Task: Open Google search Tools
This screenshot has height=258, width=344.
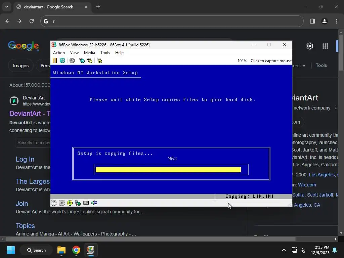Action: tap(321, 66)
